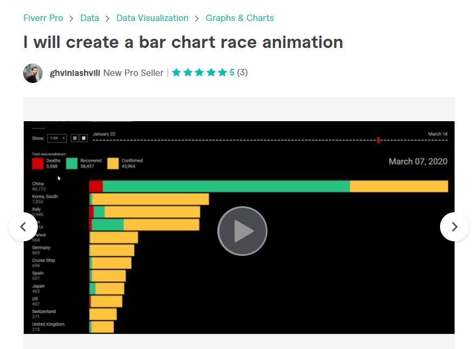Click the China row label
Screen dimensions: 474x349
[x=38, y=184]
